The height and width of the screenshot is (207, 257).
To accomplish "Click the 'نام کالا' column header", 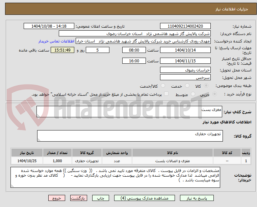I will click(x=173, y=153).
